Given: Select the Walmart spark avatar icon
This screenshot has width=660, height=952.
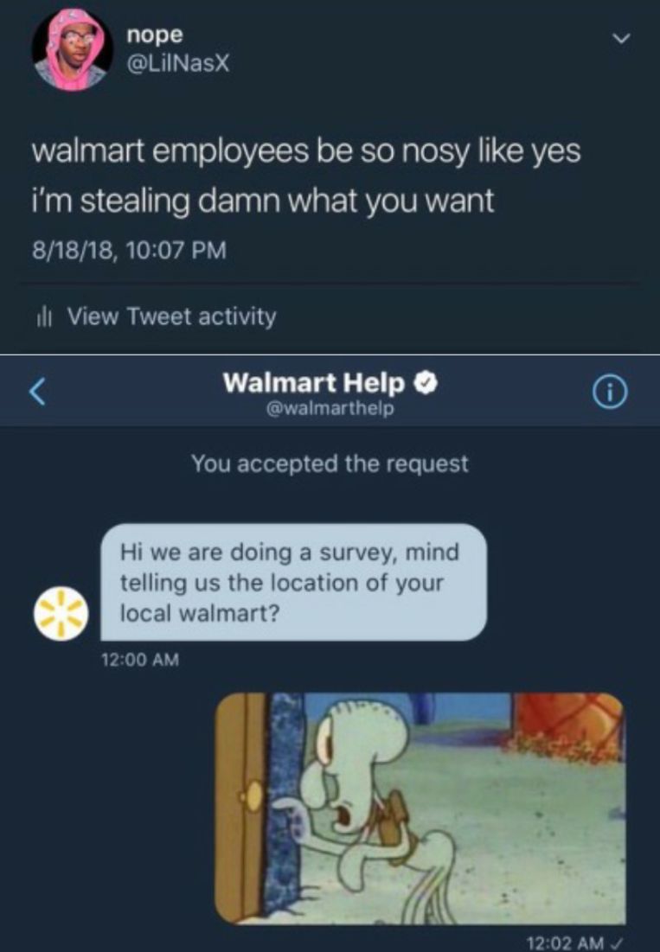Looking at the screenshot, I should [x=61, y=613].
